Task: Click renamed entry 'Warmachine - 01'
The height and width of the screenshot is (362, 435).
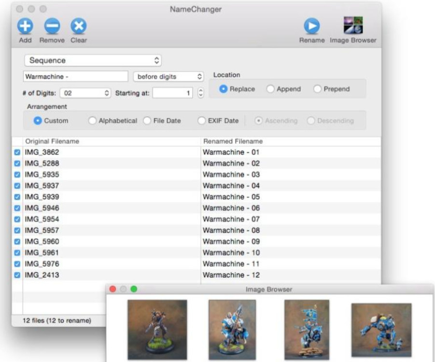Action: click(231, 152)
